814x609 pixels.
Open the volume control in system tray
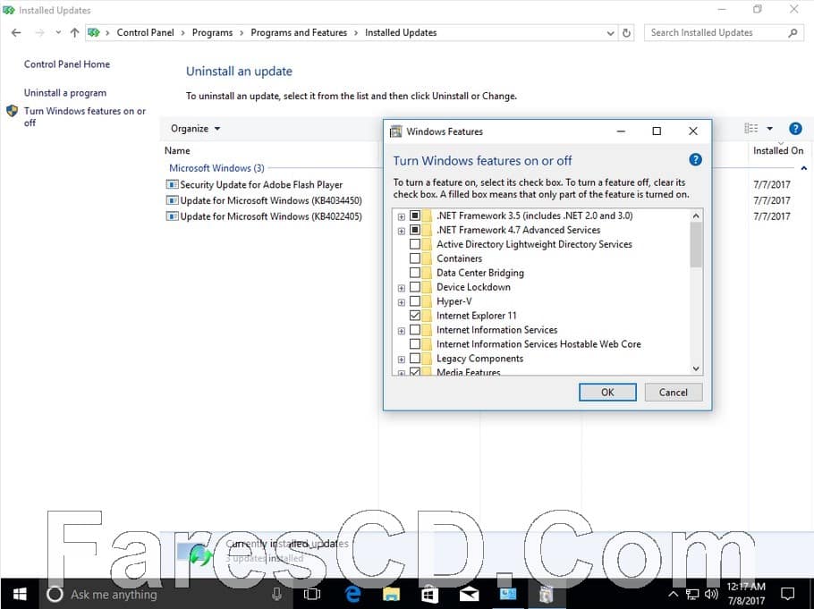coord(711,594)
